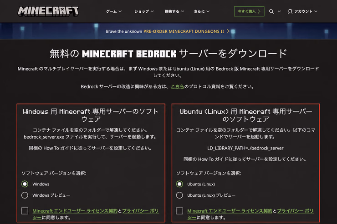The image size is (337, 224).
Task: Open the privacy policy link in Ubuntu card
Action: tap(295, 211)
